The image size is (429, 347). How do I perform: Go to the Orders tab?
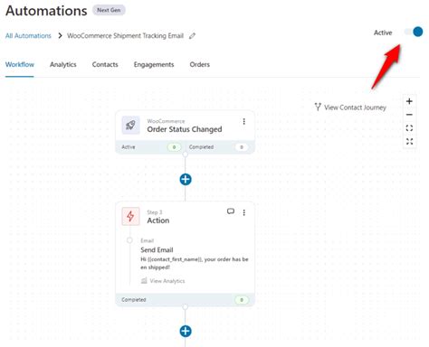pyautogui.click(x=200, y=64)
